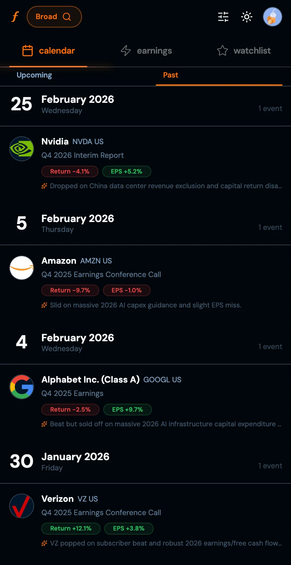Image resolution: width=291 pixels, height=565 pixels.
Task: Click the Alphabet EPS +9.7% badge
Action: 127,410
